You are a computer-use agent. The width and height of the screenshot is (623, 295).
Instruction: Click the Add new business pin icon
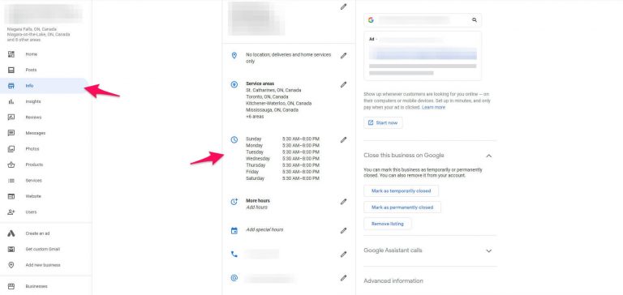click(11, 265)
